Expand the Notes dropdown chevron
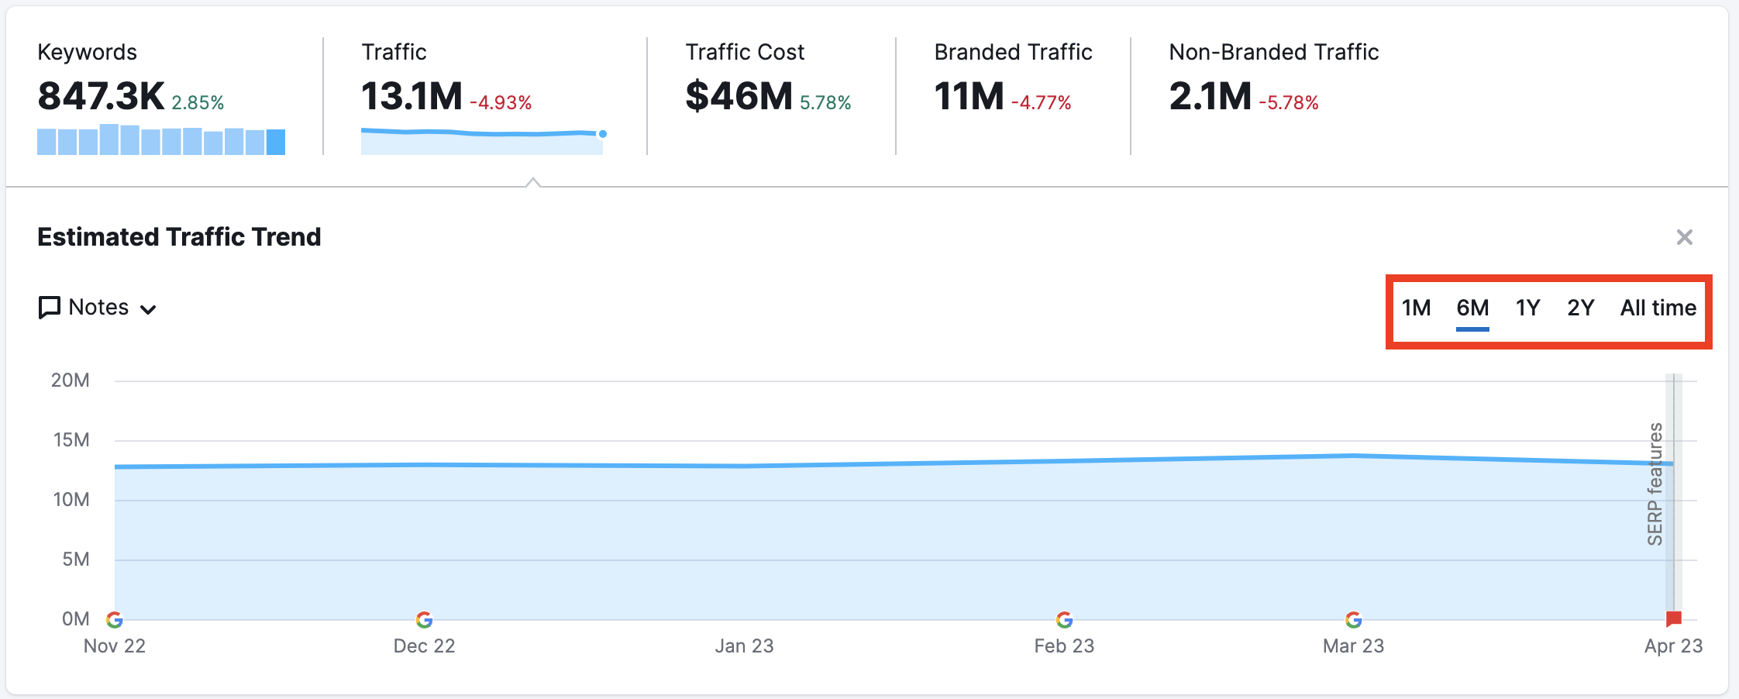The width and height of the screenshot is (1739, 699). (148, 309)
